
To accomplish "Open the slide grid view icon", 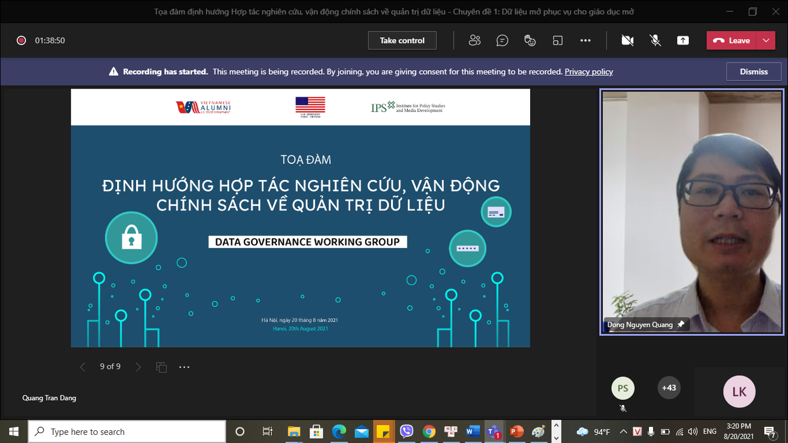I will (162, 367).
